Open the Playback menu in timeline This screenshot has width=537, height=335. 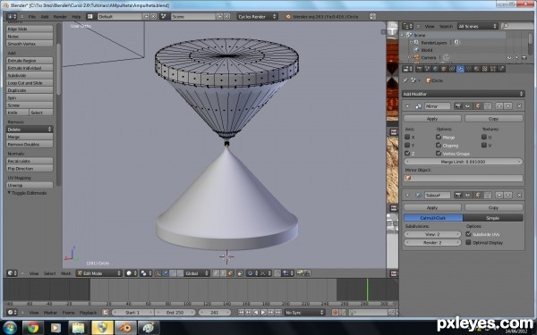pos(88,313)
